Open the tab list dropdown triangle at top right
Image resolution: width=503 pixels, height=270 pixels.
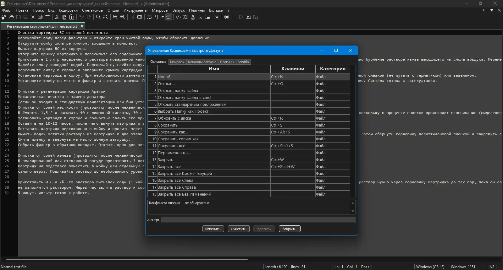click(492, 10)
